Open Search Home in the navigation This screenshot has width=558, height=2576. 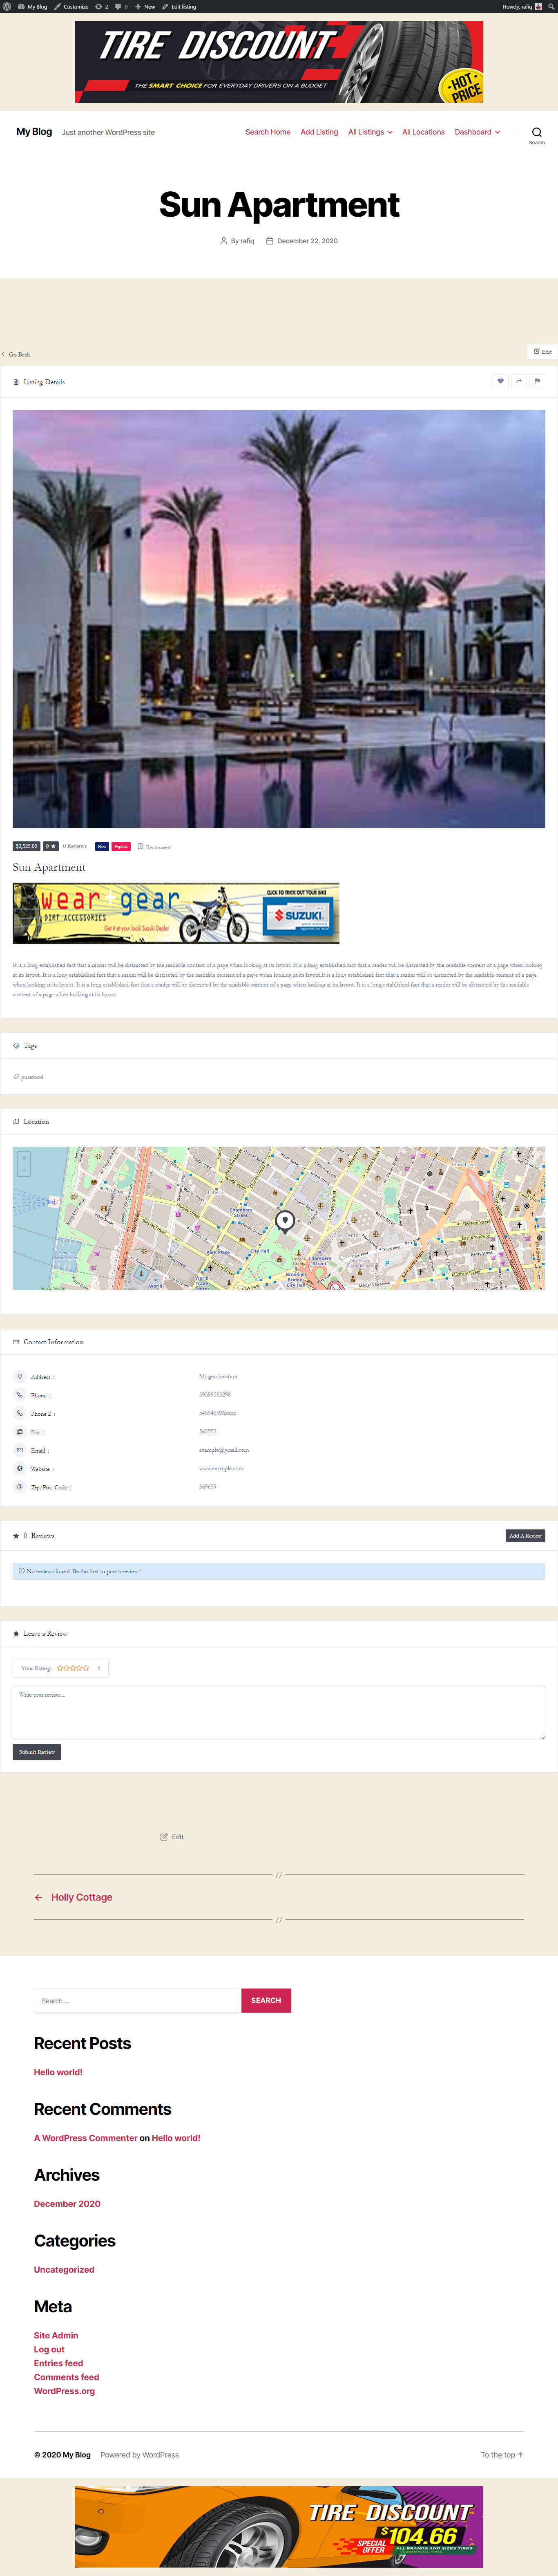(x=268, y=132)
